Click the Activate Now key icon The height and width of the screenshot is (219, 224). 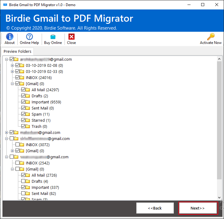click(211, 37)
